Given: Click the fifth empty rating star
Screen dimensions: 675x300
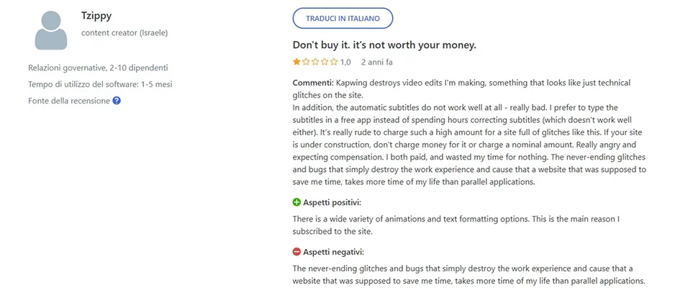Looking at the screenshot, I should point(334,62).
